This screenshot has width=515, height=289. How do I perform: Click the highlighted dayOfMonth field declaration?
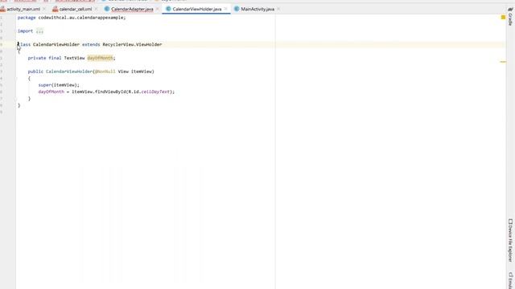point(100,58)
